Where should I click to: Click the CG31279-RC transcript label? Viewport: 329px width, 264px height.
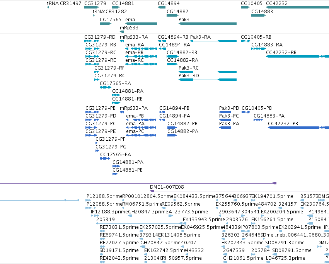101,53
